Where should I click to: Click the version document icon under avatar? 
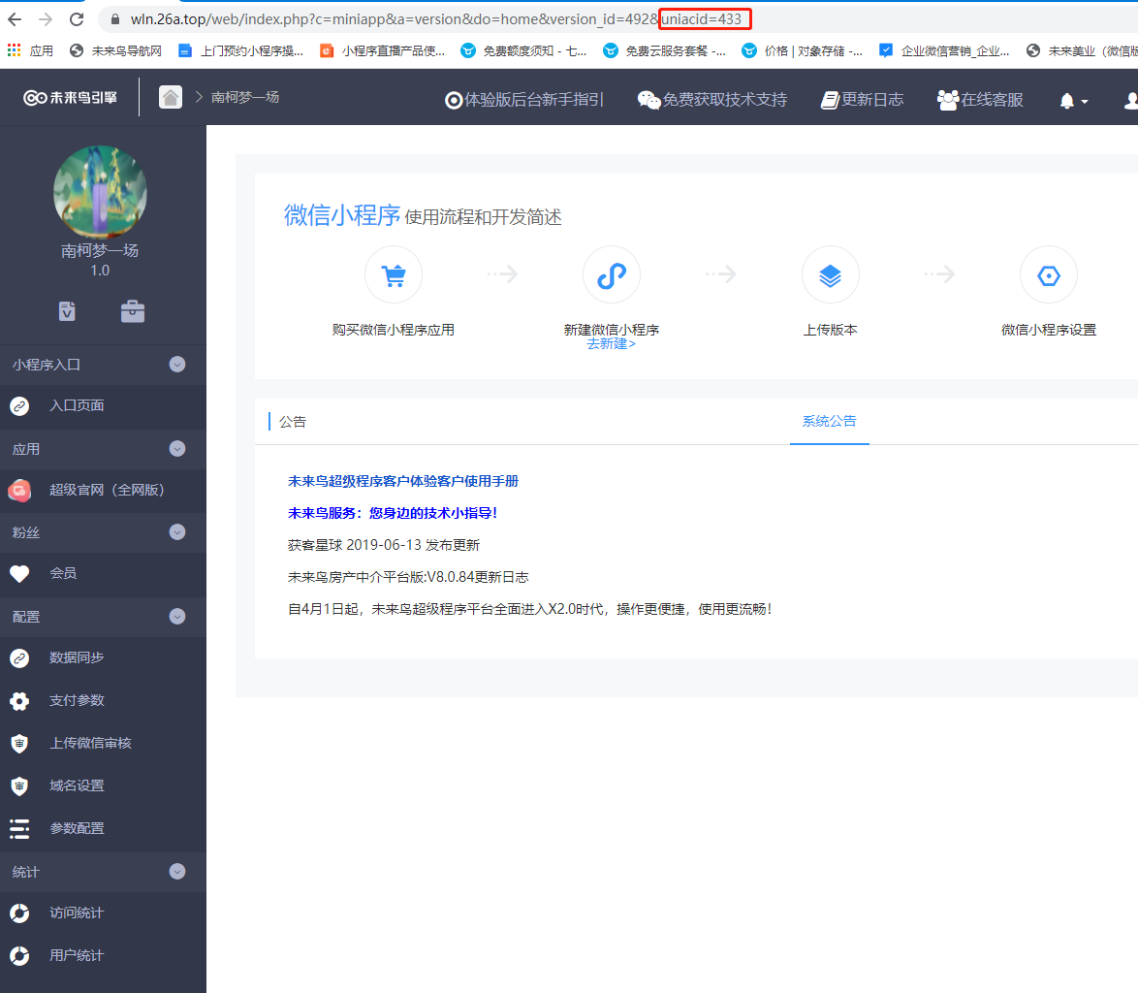tap(67, 310)
